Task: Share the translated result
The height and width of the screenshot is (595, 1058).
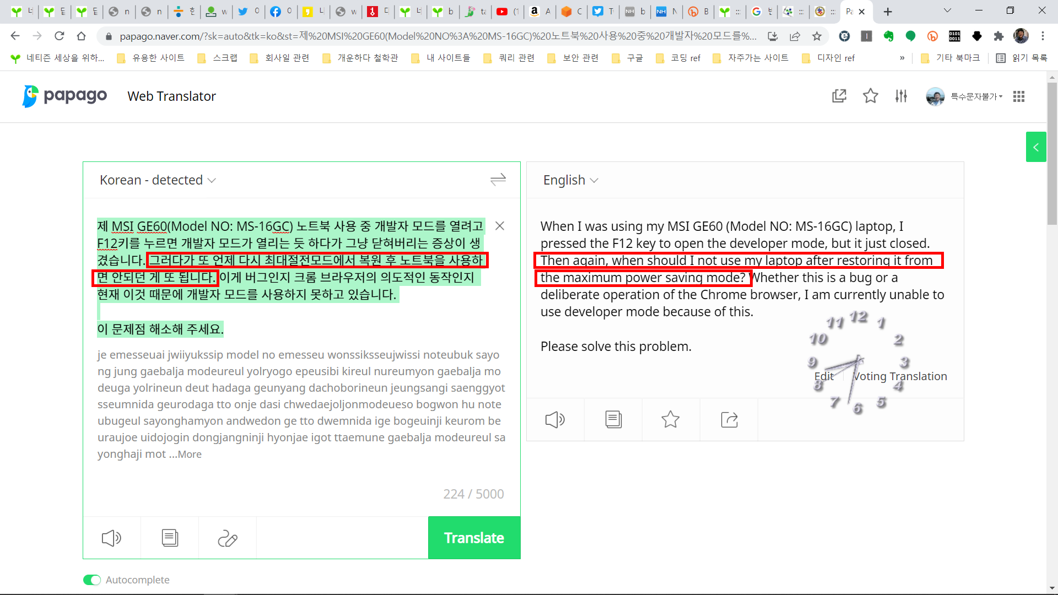Action: [x=729, y=420]
